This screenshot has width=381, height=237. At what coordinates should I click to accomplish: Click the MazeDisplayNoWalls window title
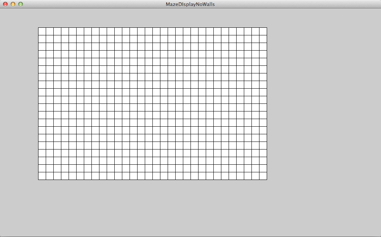(190, 4)
